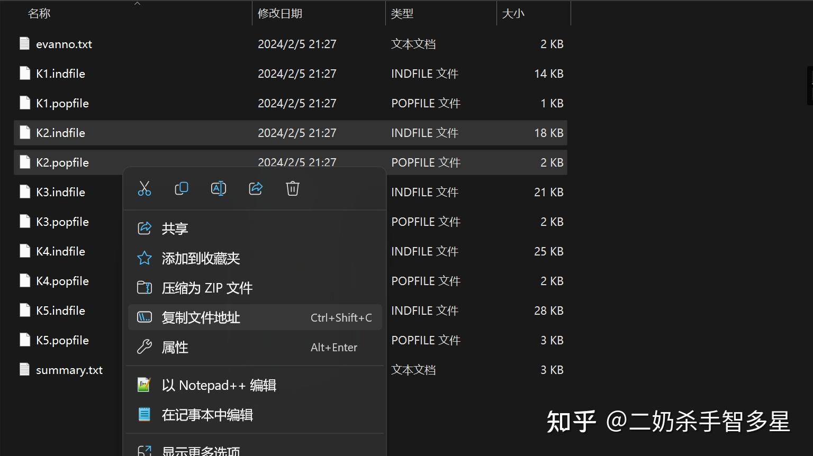
Task: Click the scrollbar on the right edge
Action: pos(809,85)
